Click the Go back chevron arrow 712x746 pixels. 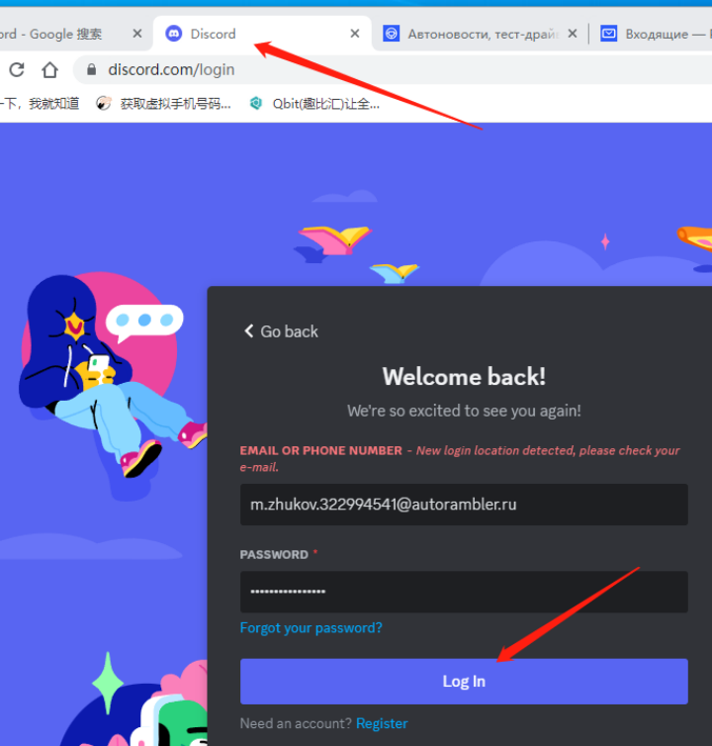coord(249,331)
